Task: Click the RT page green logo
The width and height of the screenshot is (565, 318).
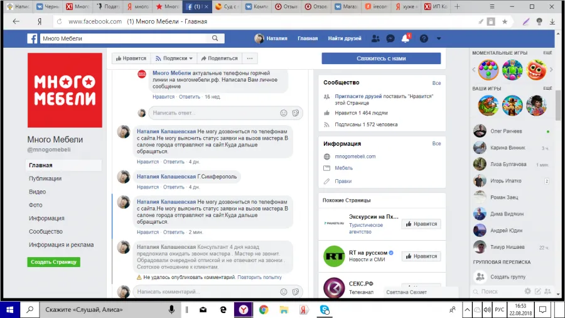Action: [x=334, y=256]
